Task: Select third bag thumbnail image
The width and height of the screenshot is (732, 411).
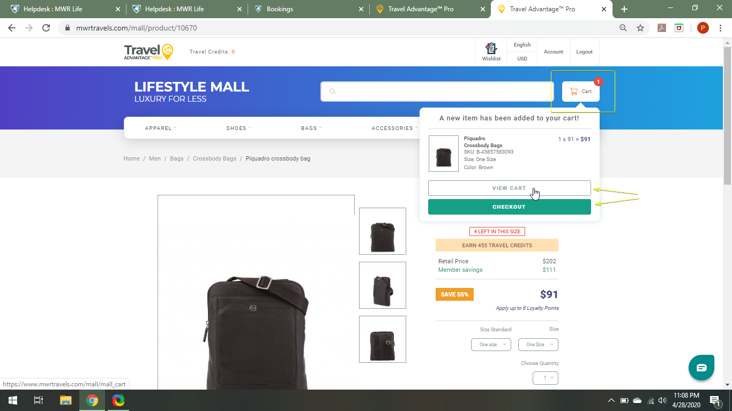Action: pos(383,339)
